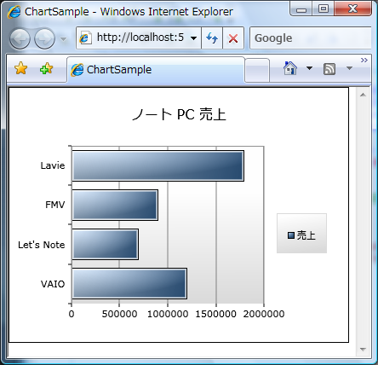Click the 1000000 axis value
Image resolution: width=378 pixels, height=365 pixels.
click(168, 314)
